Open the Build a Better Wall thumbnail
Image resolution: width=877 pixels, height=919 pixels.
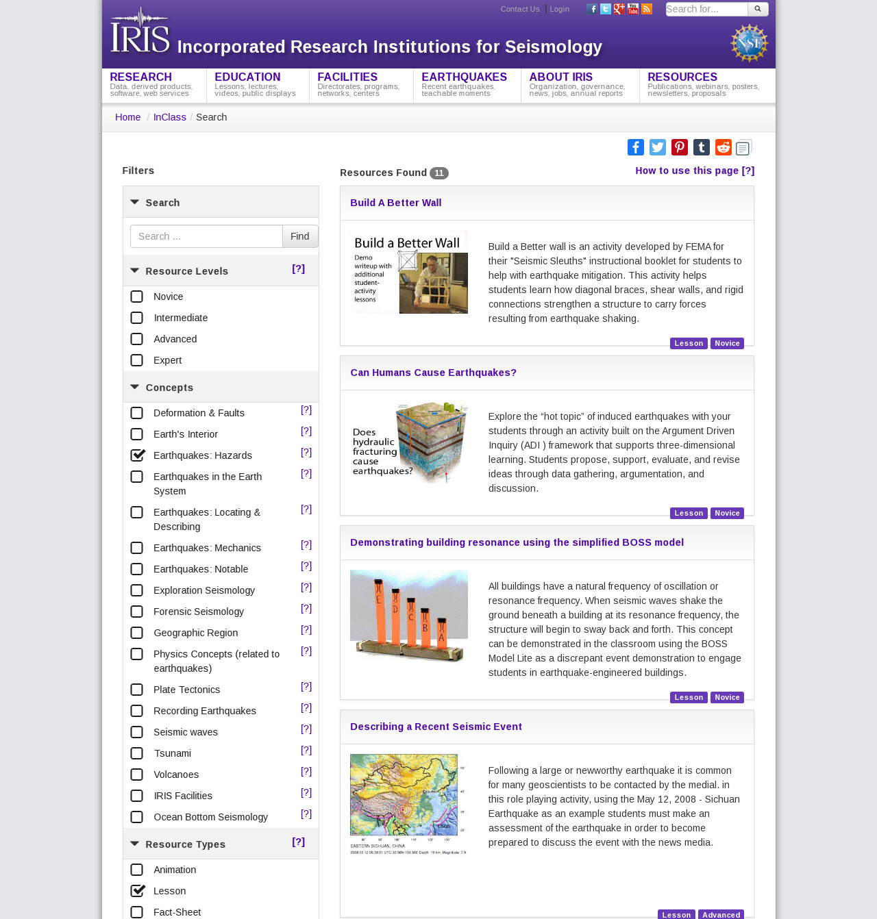(409, 273)
